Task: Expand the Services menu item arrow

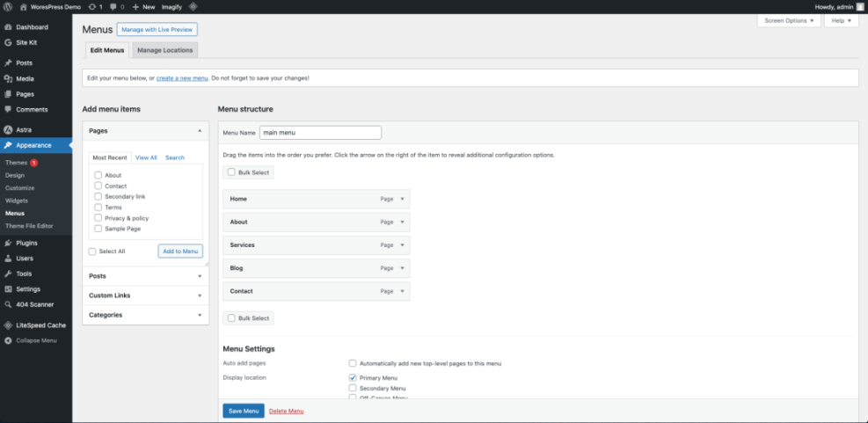Action: [x=403, y=245]
